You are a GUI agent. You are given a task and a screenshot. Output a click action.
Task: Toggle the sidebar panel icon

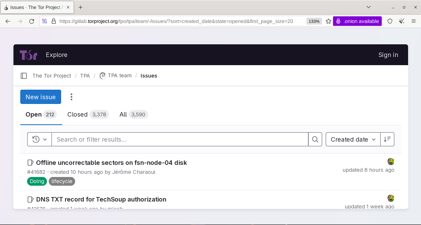pos(24,76)
